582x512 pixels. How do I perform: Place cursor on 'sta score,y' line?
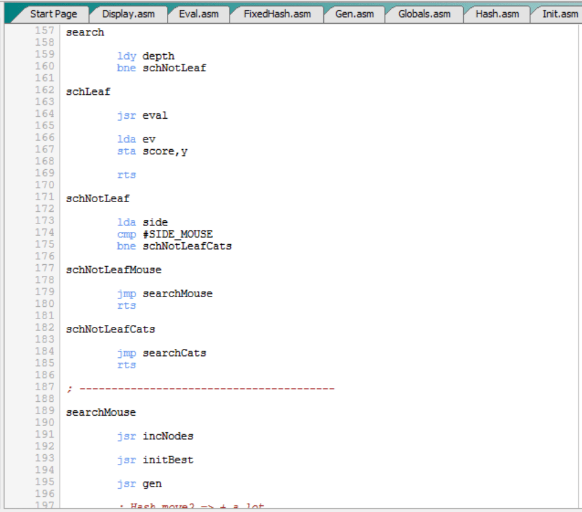coord(152,152)
